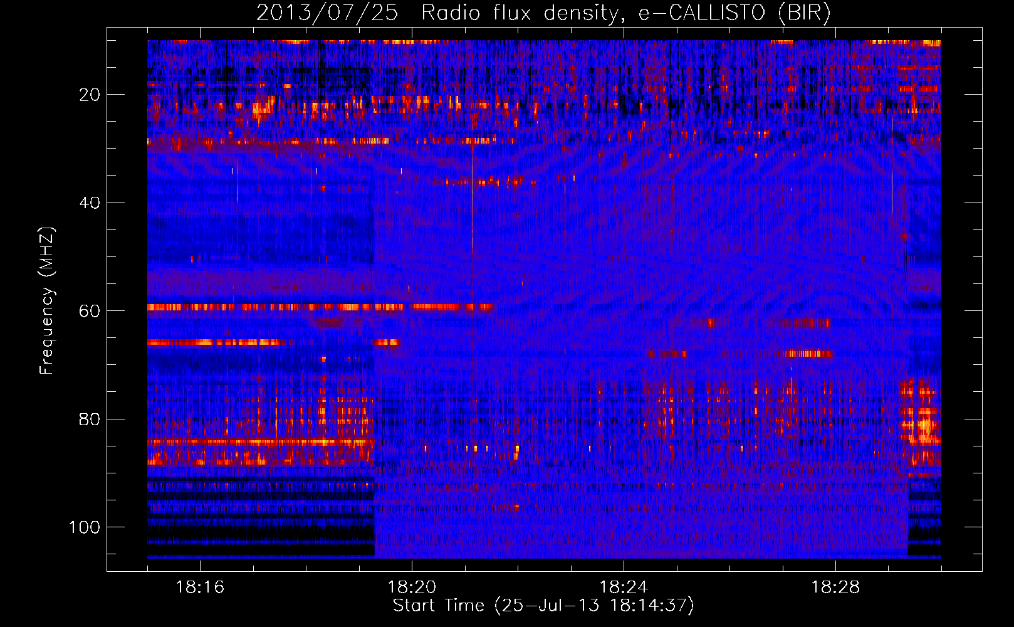This screenshot has width=1014, height=627.
Task: Click the 18:16 time axis label
Action: pyautogui.click(x=200, y=587)
